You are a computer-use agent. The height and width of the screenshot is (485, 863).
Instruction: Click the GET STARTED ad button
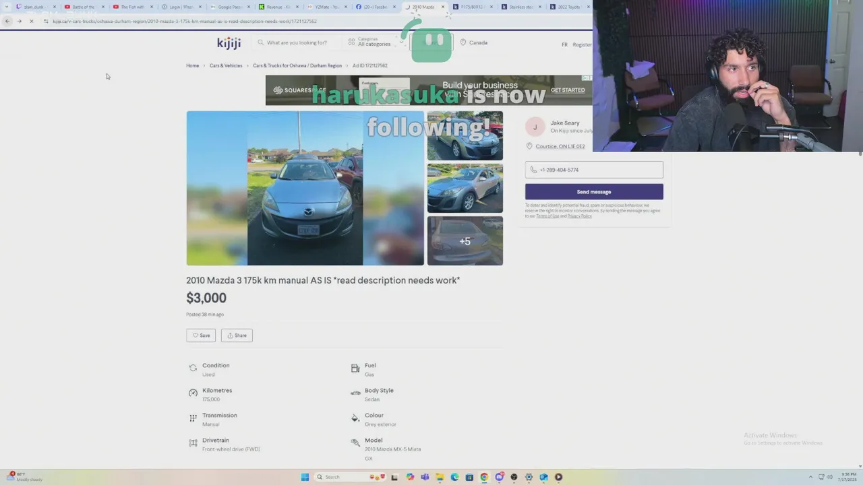click(568, 90)
